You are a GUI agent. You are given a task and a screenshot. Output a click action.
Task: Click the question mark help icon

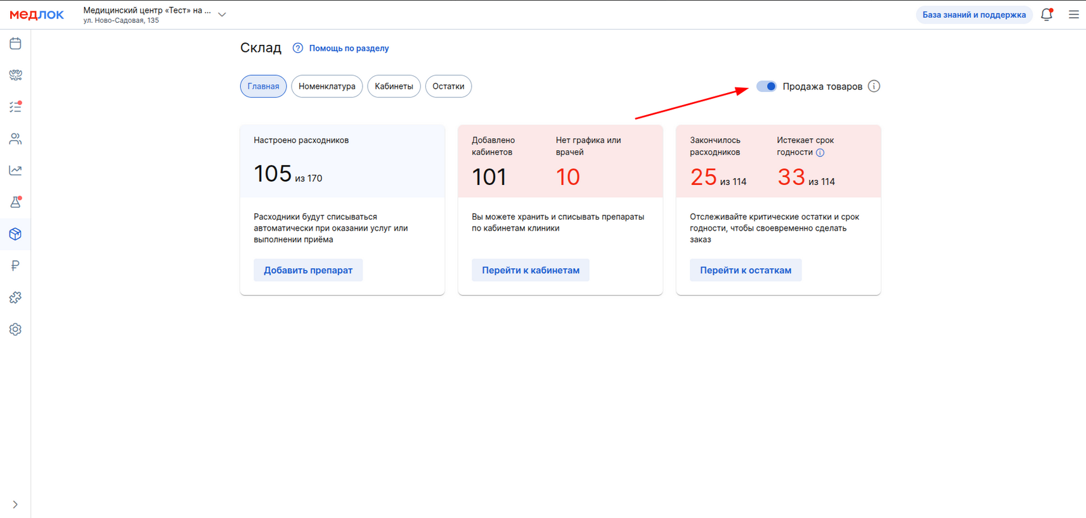[x=298, y=48]
